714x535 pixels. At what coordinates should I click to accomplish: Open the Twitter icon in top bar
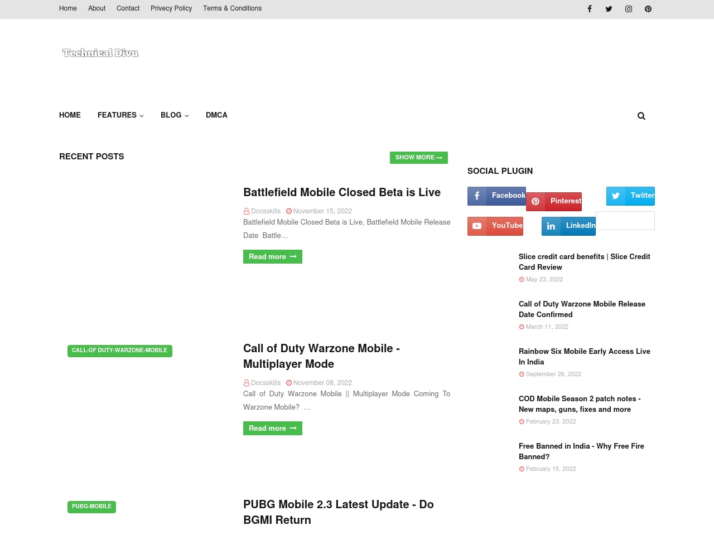coord(609,8)
